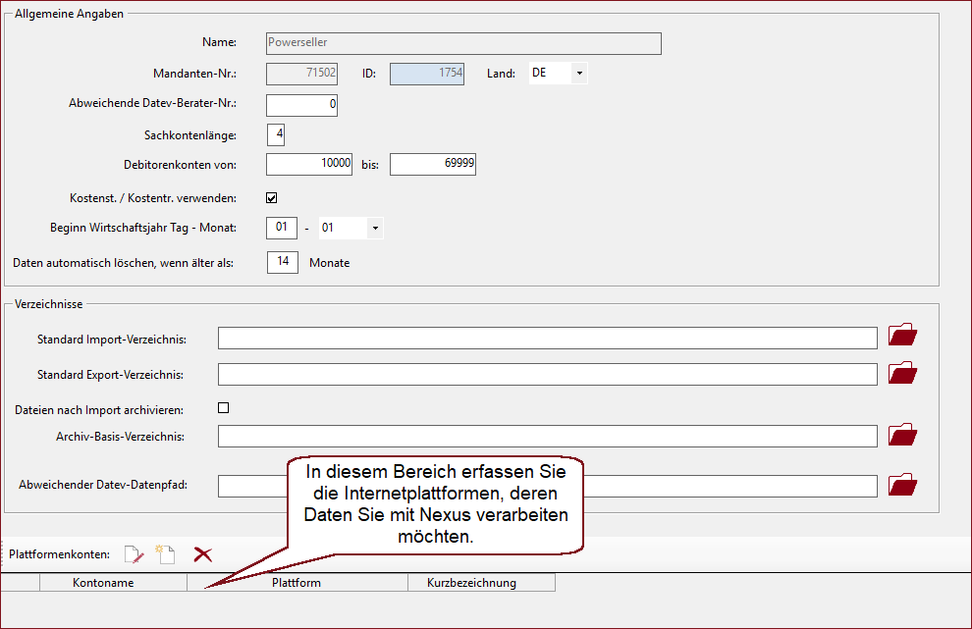Delete platform account with red X
The width and height of the screenshot is (972, 629).
(203, 554)
